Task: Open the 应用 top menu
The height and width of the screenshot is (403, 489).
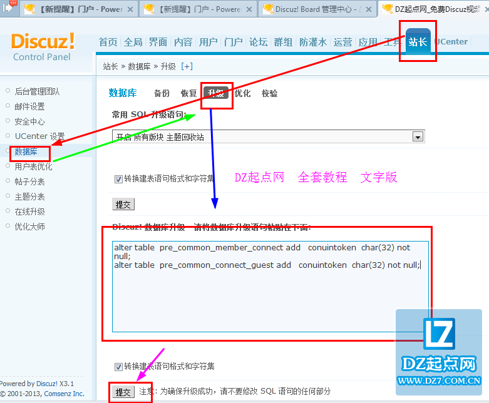Action: click(368, 42)
